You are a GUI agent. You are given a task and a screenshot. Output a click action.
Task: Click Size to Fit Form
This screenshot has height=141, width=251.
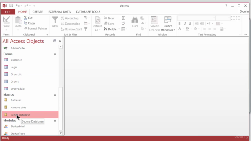tap(155, 24)
